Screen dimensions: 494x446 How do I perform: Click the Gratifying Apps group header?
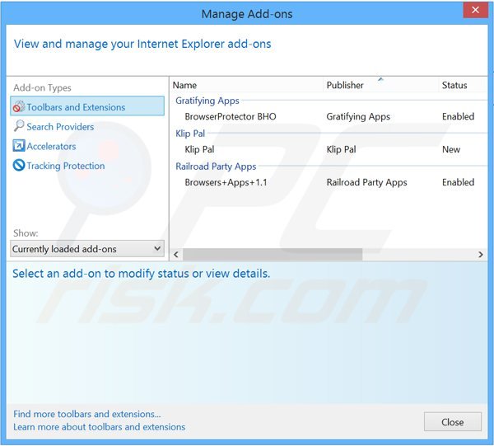pyautogui.click(x=207, y=101)
